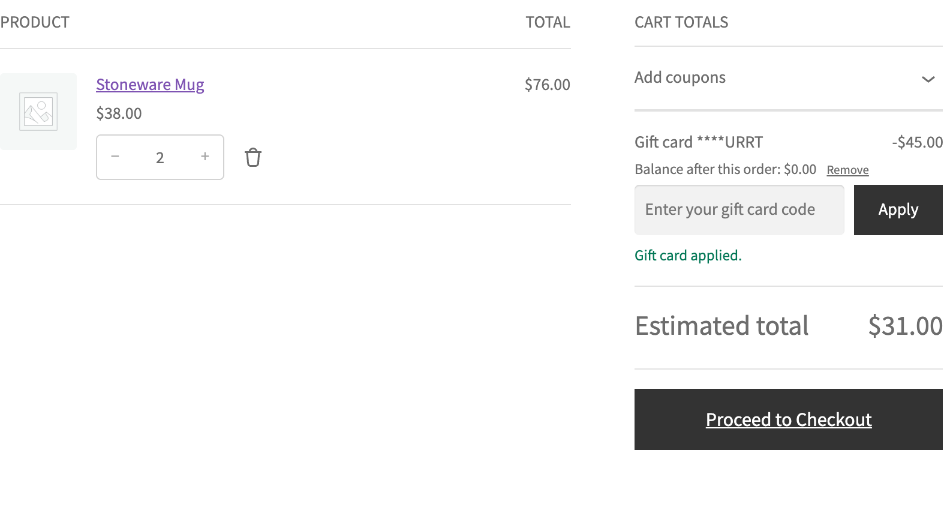Click the chevron beside Add coupons
This screenshot has height=528, width=944.
coord(928,79)
